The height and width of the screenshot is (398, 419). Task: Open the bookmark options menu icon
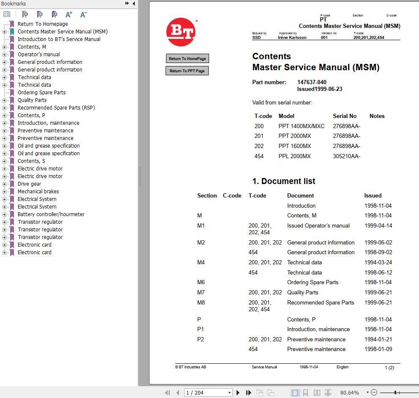coord(7,14)
